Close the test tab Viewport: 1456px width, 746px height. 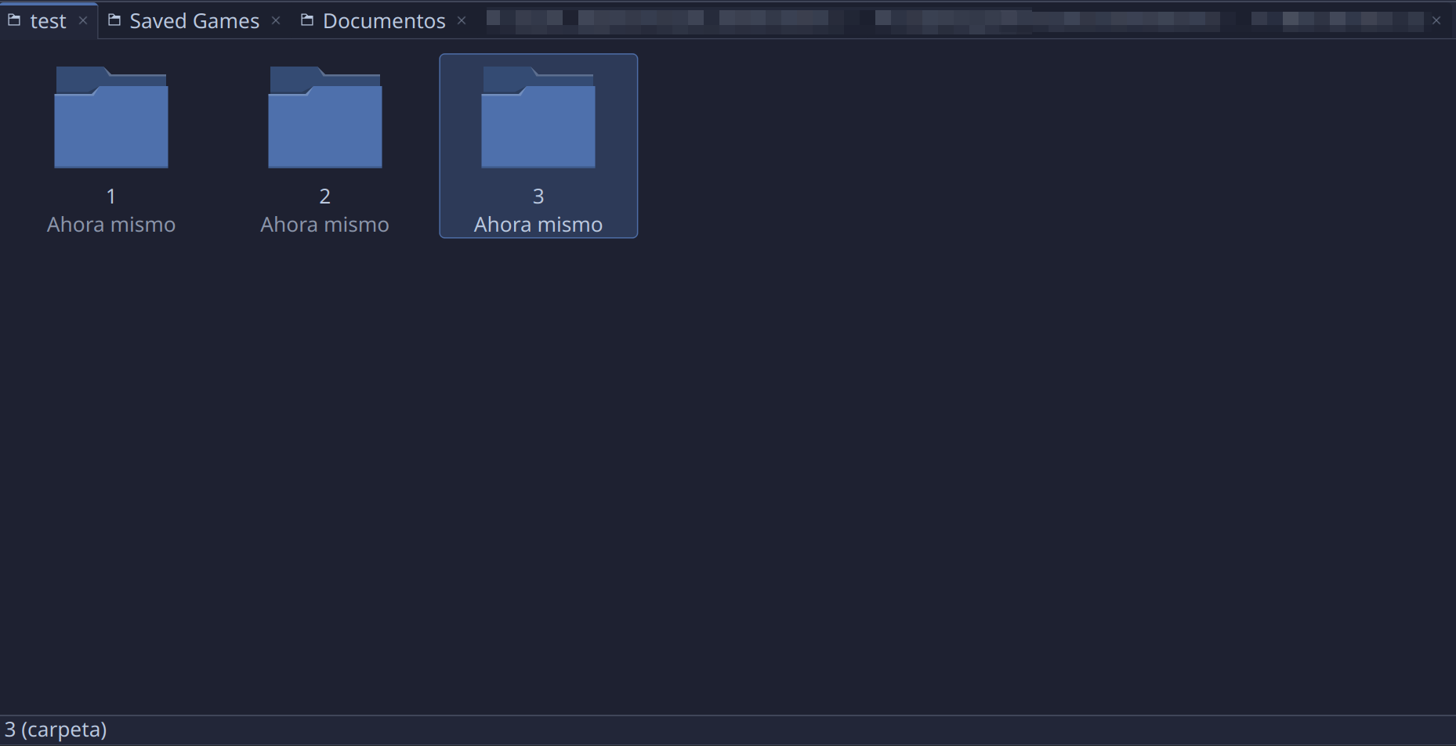point(83,20)
